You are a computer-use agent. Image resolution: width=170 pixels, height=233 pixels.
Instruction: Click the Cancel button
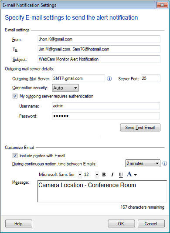pyautogui.click(x=151, y=223)
